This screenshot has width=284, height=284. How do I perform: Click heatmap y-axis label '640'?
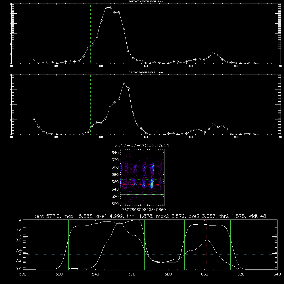pos(115,153)
